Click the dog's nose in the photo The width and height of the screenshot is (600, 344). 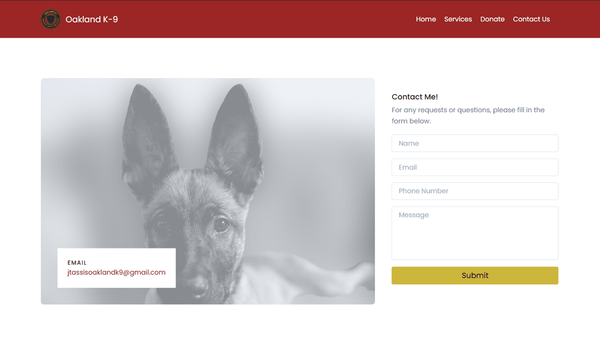click(196, 286)
